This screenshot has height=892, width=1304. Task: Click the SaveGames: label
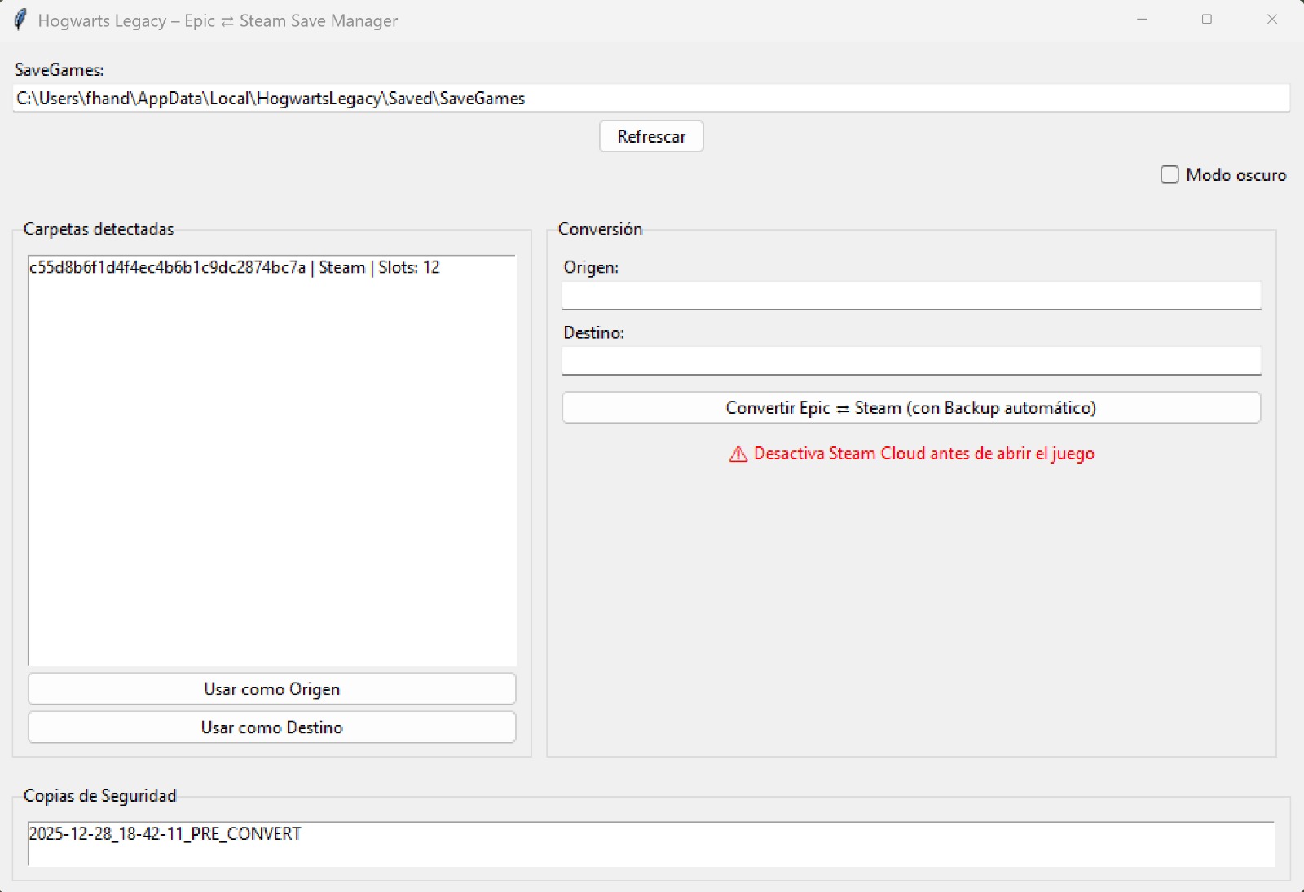click(x=59, y=70)
